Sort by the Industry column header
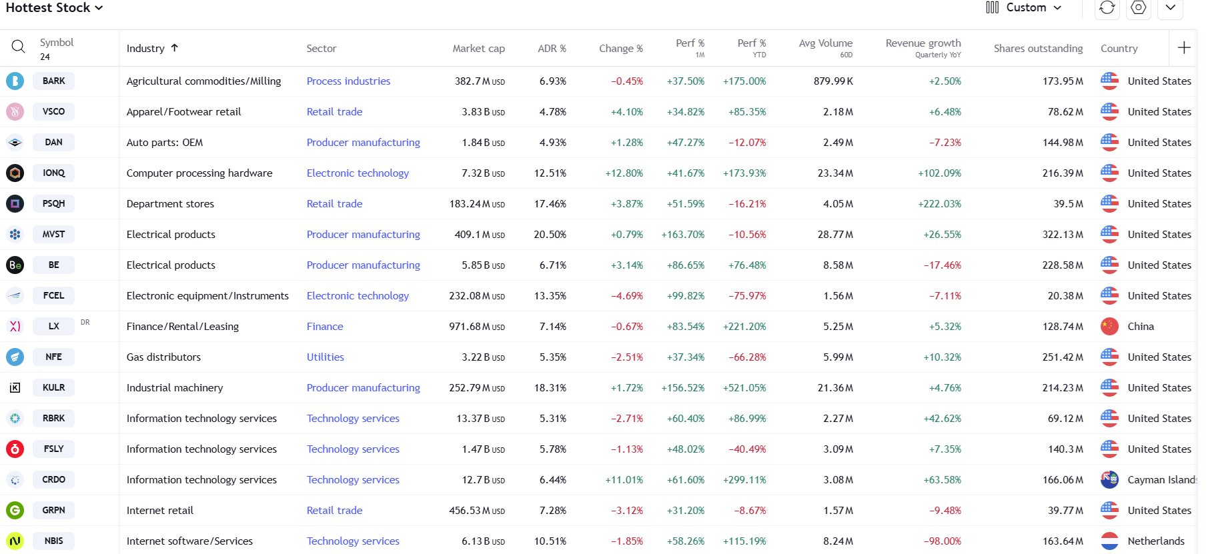 point(146,49)
